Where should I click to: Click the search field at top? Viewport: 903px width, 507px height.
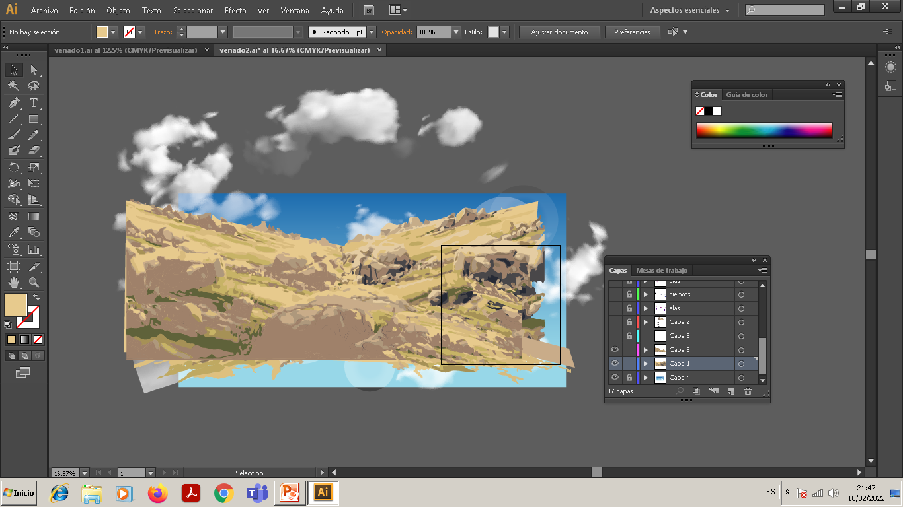click(x=785, y=11)
